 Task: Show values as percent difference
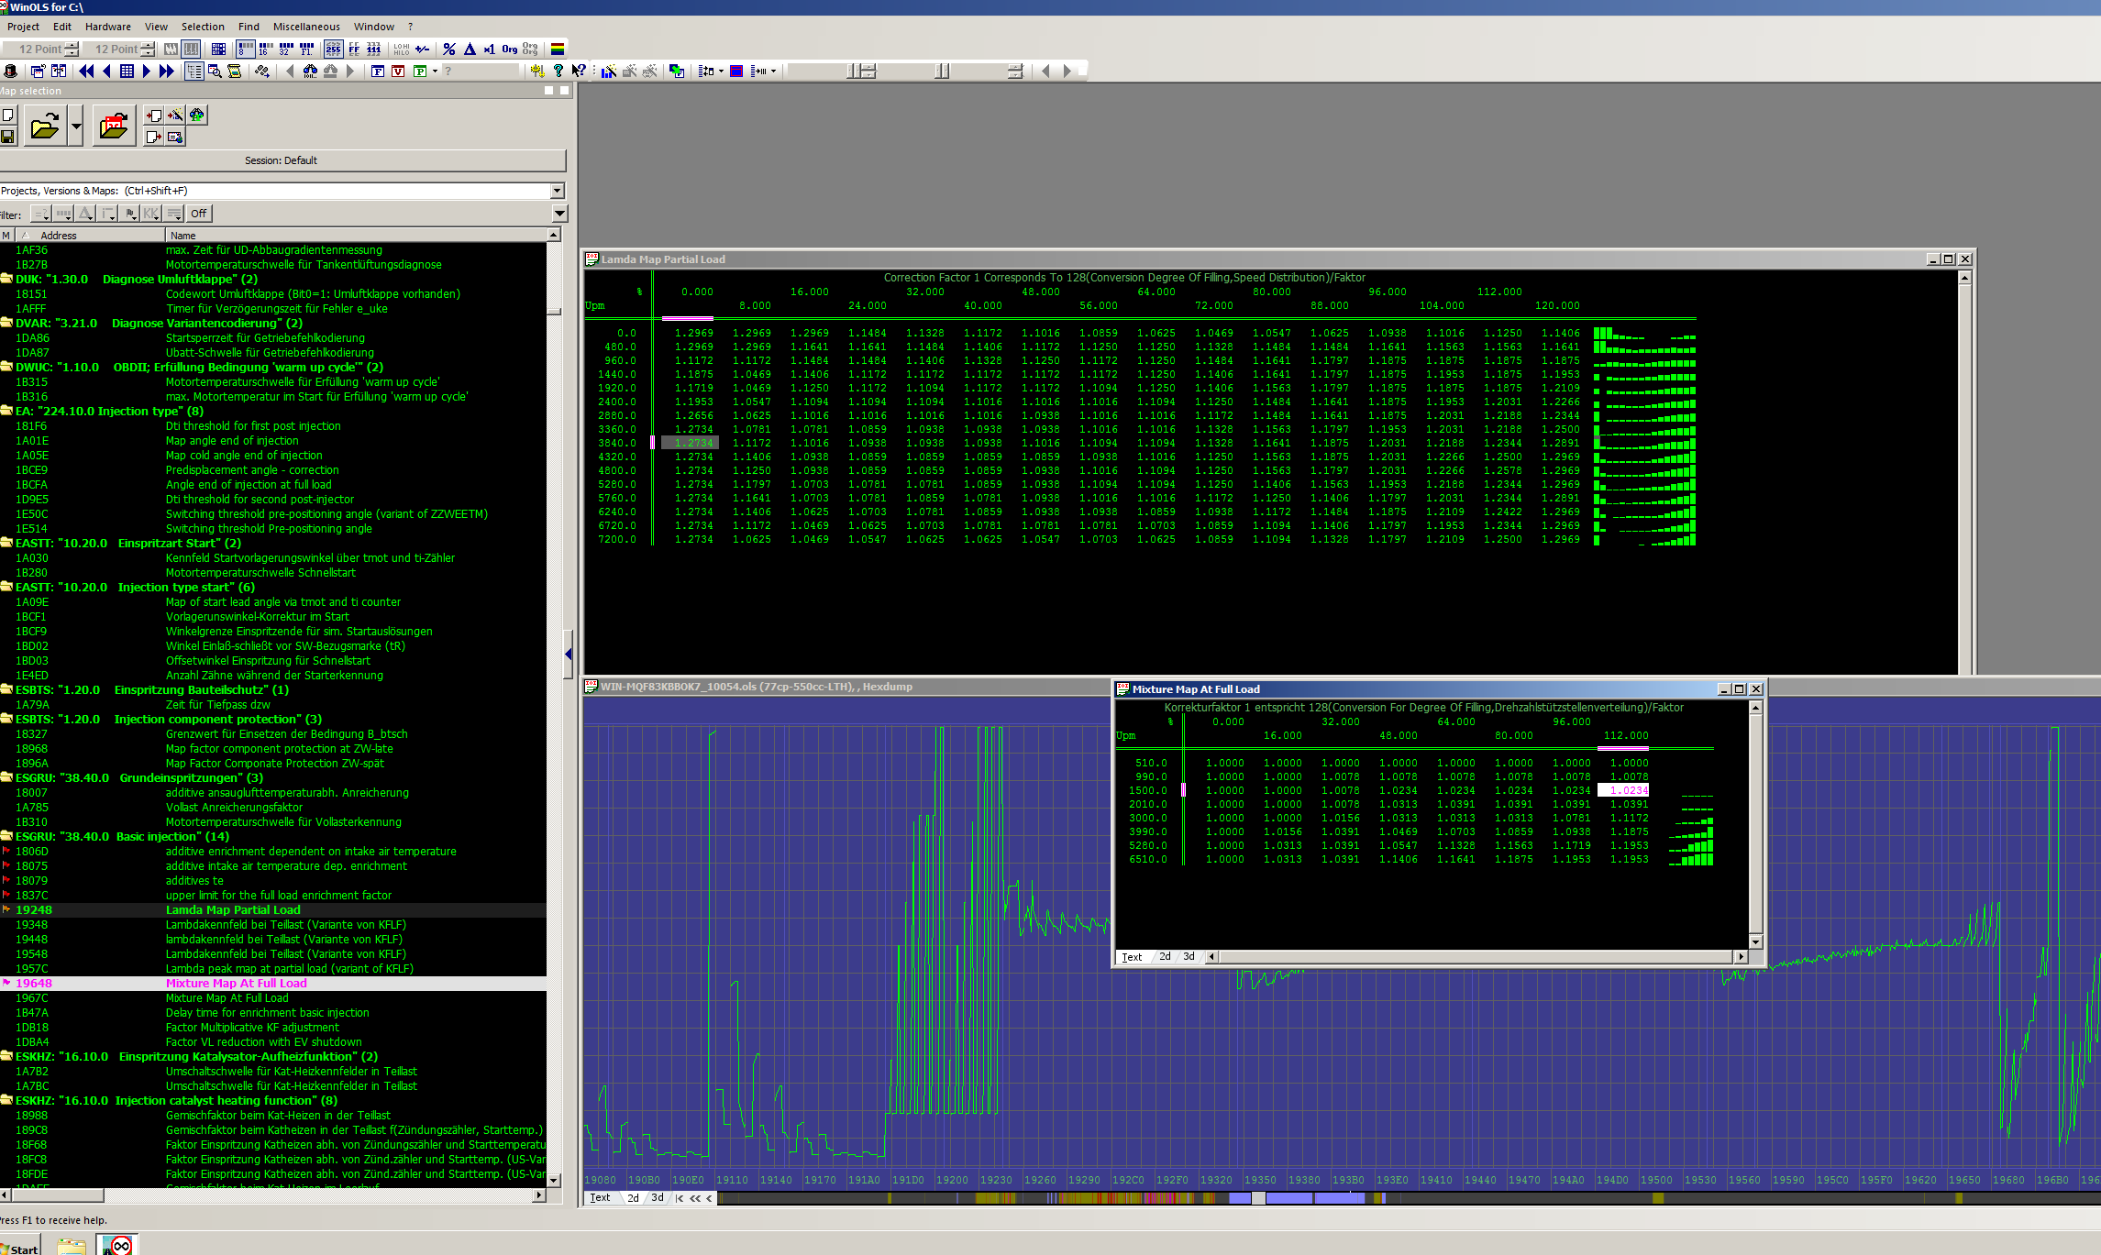click(x=449, y=50)
